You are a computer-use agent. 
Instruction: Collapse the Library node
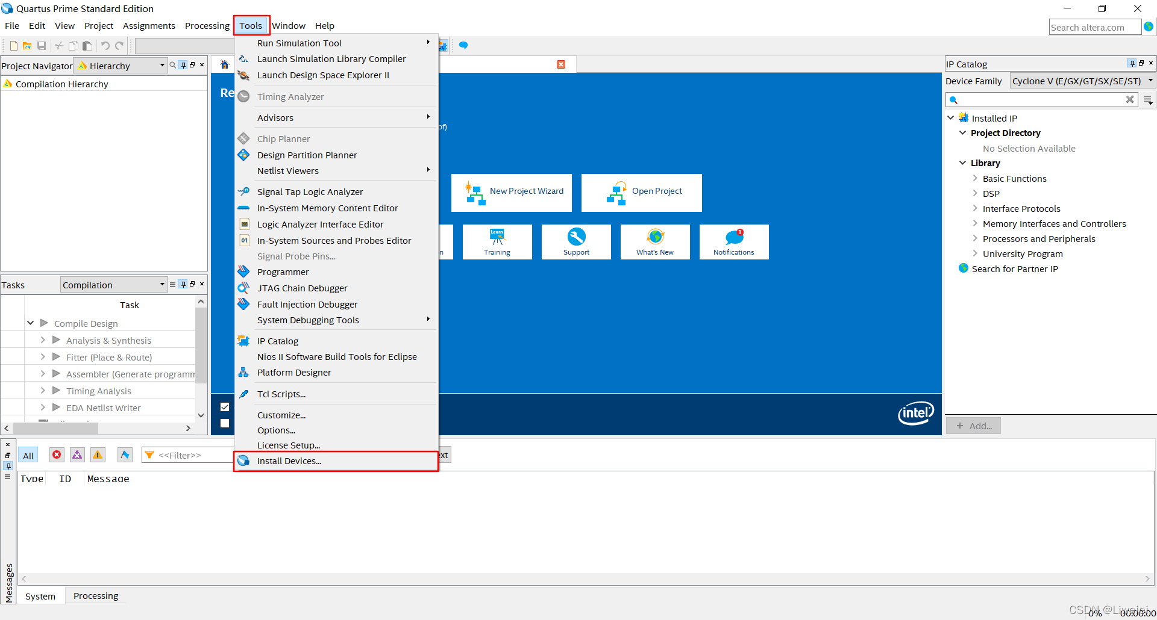962,163
